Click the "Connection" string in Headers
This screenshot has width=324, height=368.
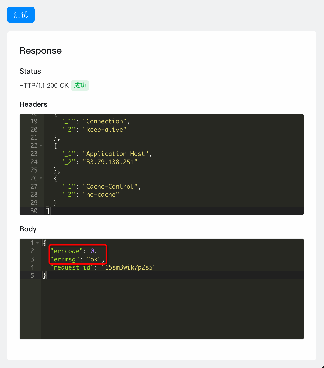(x=105, y=121)
